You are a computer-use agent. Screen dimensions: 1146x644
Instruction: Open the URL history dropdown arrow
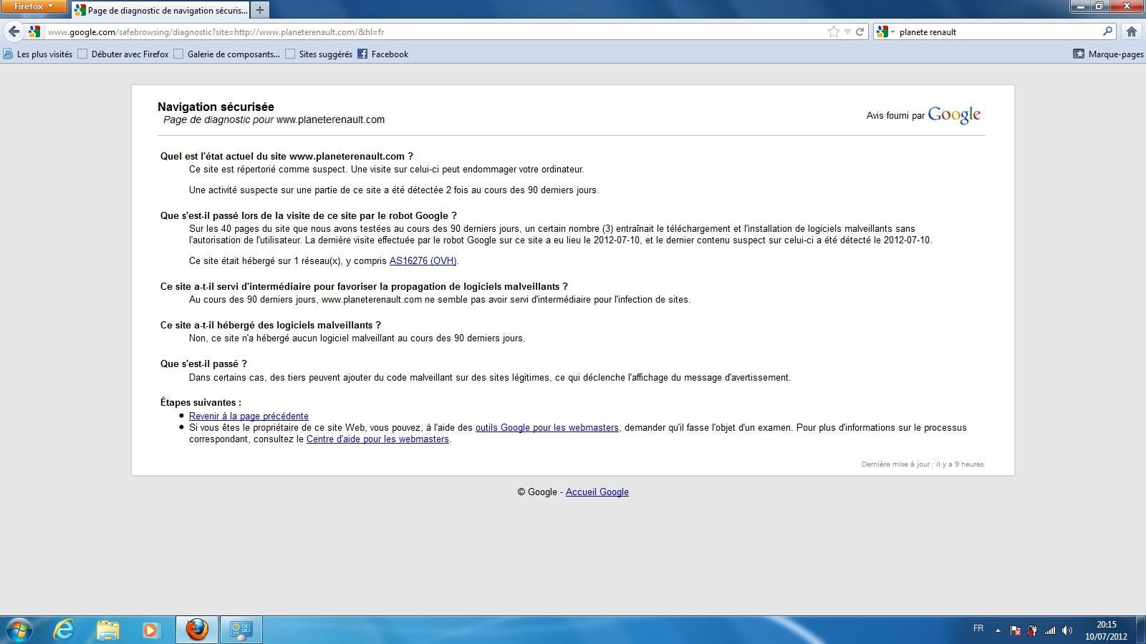pyautogui.click(x=847, y=31)
